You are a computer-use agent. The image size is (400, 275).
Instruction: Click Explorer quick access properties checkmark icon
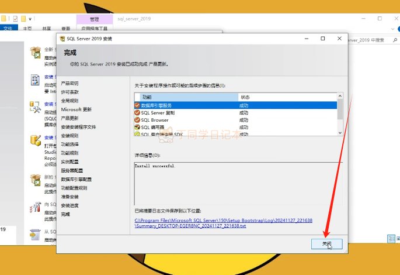pyautogui.click(x=15, y=19)
